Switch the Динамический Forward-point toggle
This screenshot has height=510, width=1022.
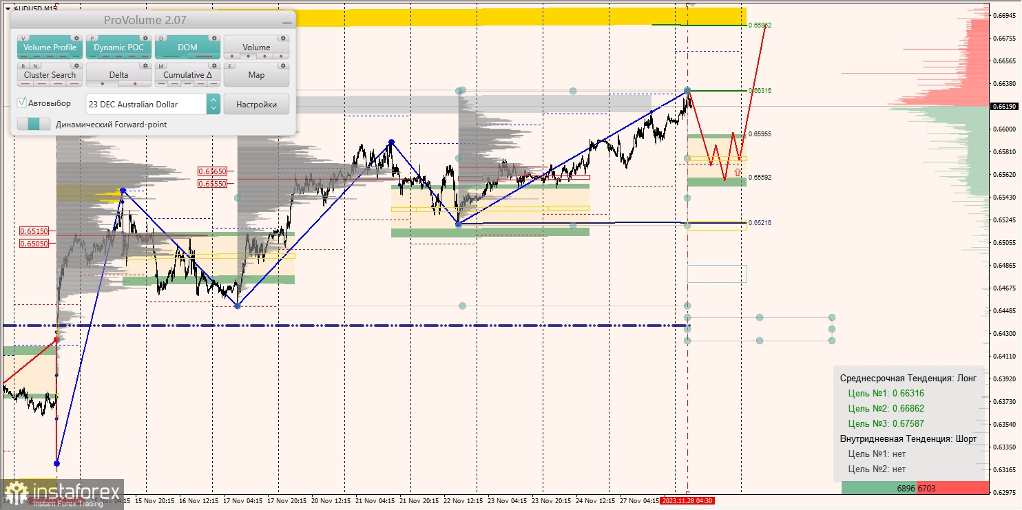coord(33,124)
